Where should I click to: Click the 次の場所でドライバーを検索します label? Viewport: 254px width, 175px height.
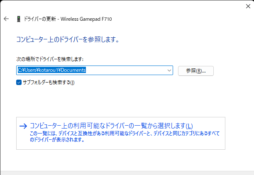click(x=50, y=59)
